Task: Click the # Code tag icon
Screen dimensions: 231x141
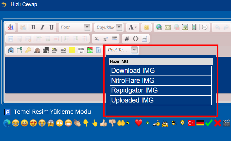Action: coord(127,39)
